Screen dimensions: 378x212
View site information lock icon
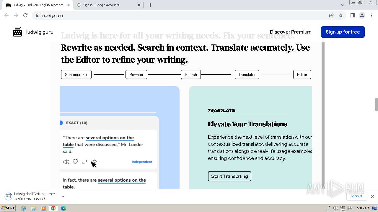[x=37, y=15]
